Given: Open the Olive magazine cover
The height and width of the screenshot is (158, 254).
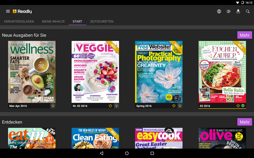Looking at the screenshot, I should 222,138.
